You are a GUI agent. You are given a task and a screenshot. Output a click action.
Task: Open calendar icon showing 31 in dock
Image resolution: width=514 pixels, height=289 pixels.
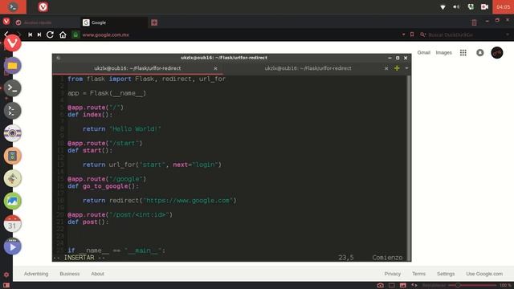(x=13, y=223)
